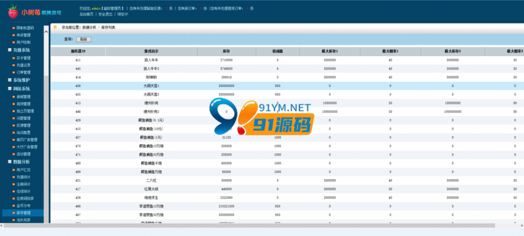Click the orange arrow icon beside 你当前位置
The image size is (524, 236).
[55, 28]
